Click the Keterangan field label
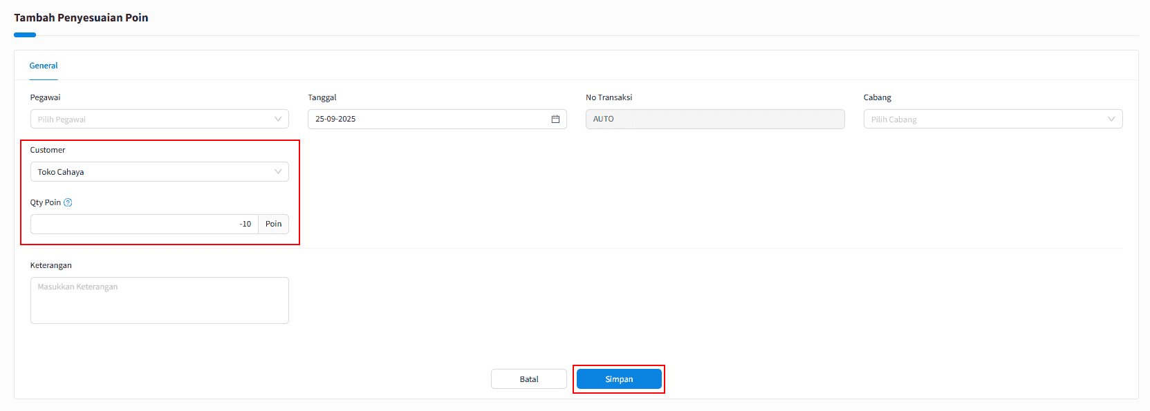Screen dimensions: 1150x411 [50, 266]
